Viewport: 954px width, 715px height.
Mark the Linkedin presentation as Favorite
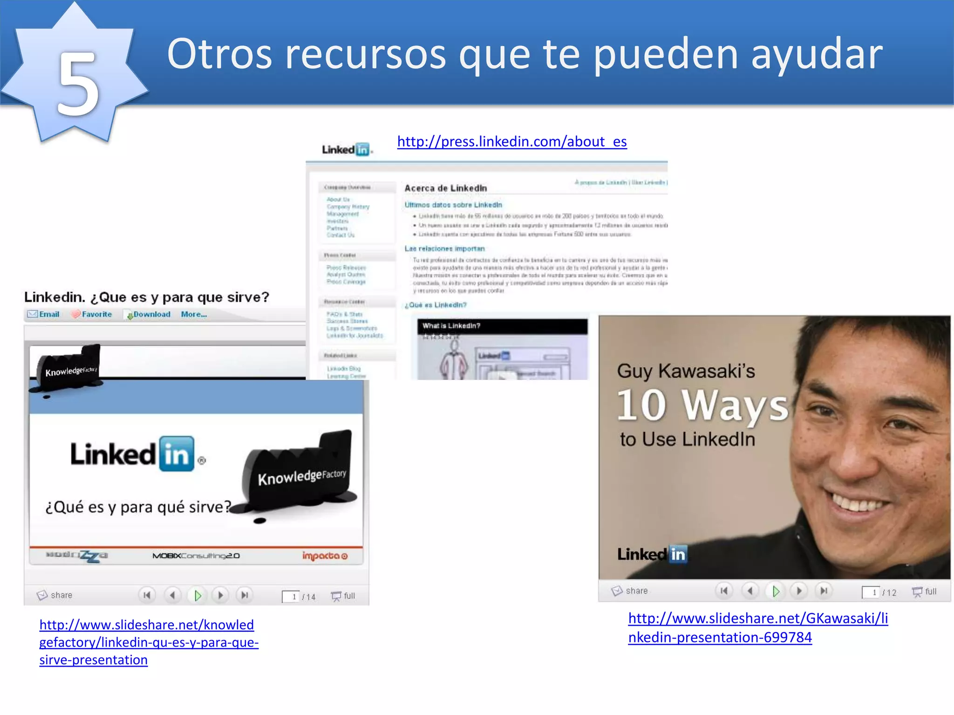coord(92,314)
